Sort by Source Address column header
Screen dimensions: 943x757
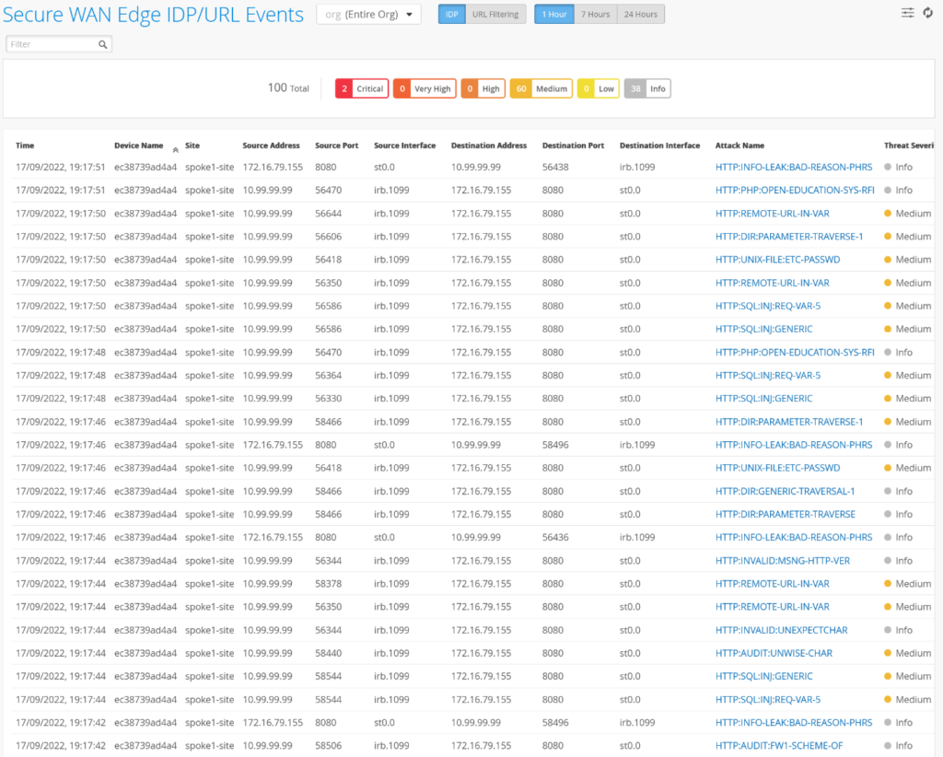pos(271,146)
